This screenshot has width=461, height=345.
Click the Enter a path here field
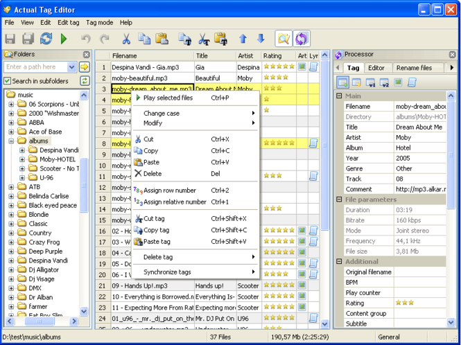coord(35,67)
